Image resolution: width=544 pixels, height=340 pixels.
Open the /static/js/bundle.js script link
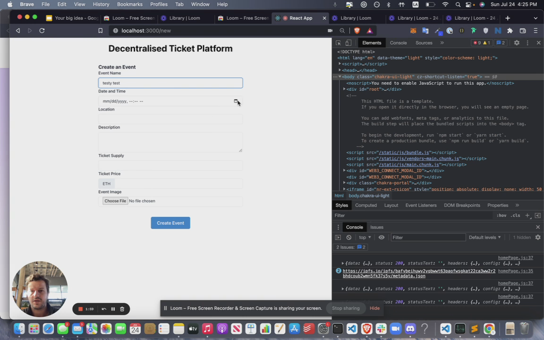[x=404, y=153]
